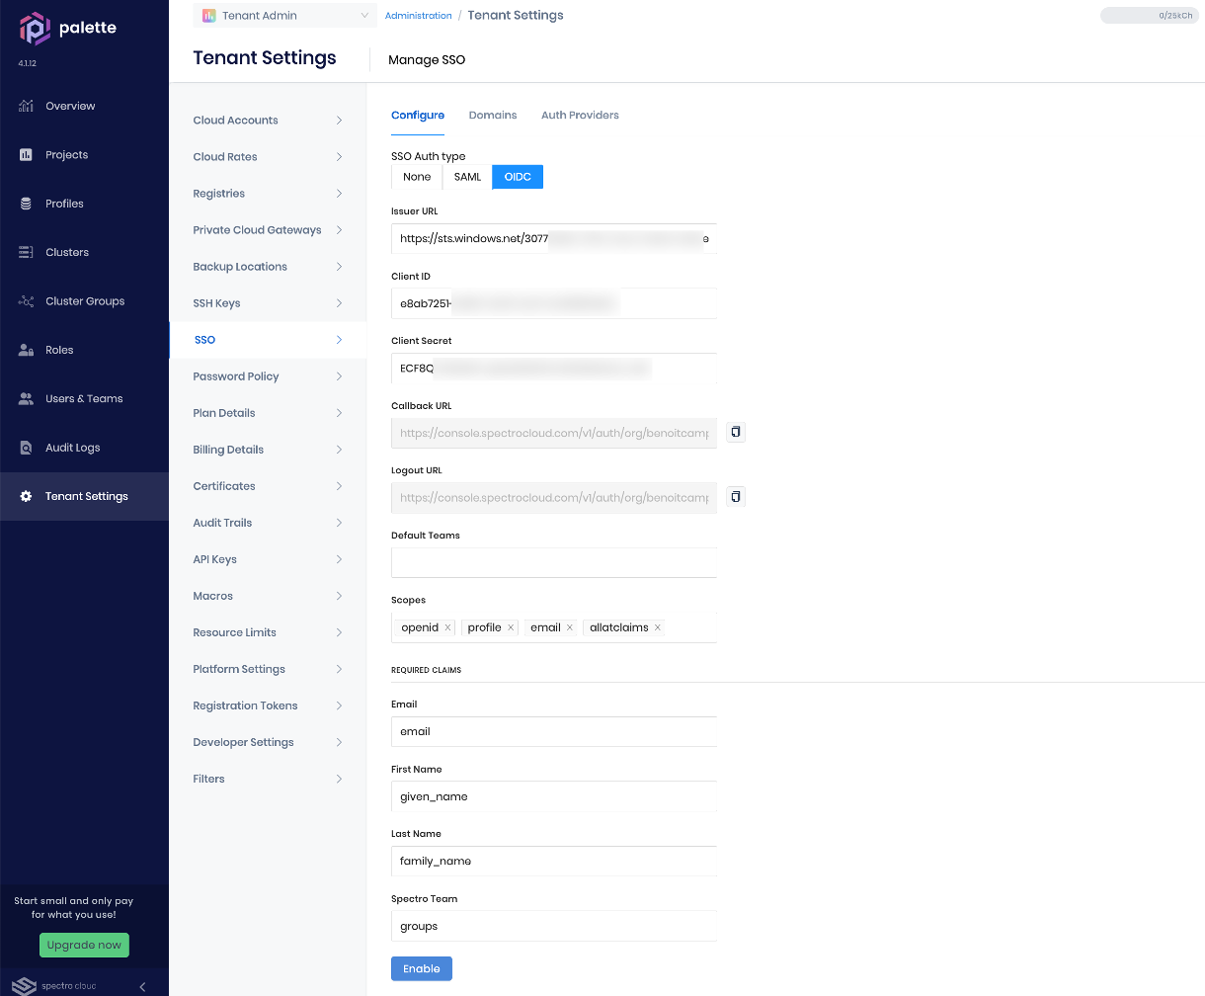Click the Clusters icon in sidebar
This screenshot has width=1205, height=996.
click(x=26, y=253)
